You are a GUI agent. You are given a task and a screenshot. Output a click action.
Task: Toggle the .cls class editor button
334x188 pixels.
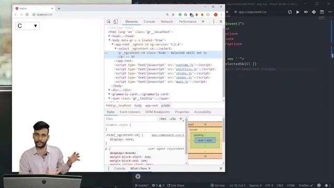(x=172, y=119)
